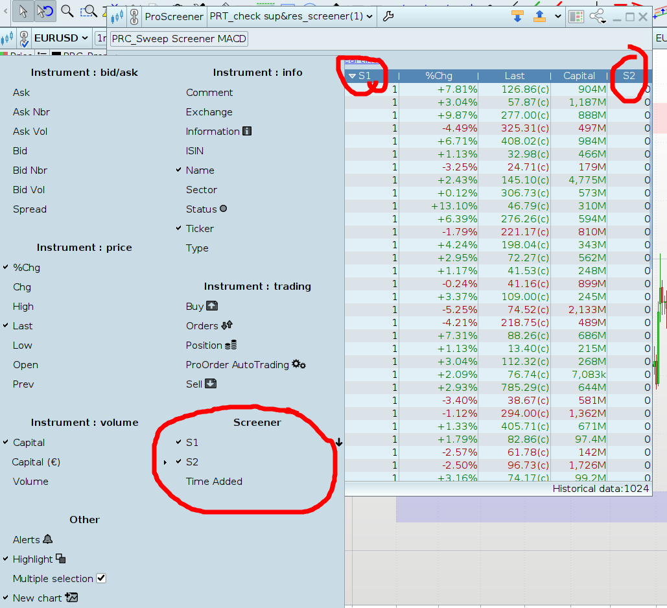Click the Position coins icon

[231, 345]
